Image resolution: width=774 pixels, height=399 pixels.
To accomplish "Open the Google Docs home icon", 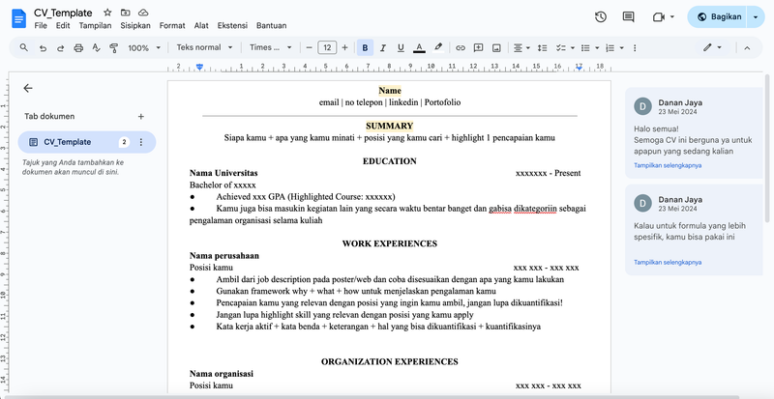I will coord(18,18).
